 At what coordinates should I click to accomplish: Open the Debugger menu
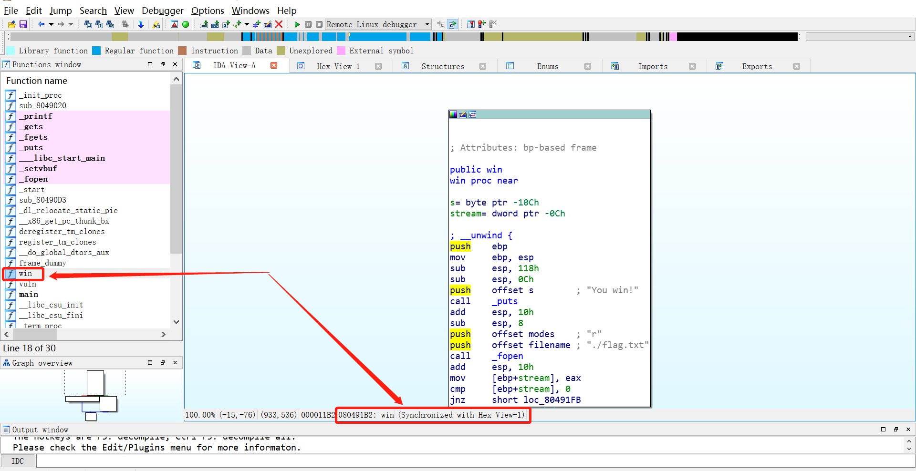162,10
